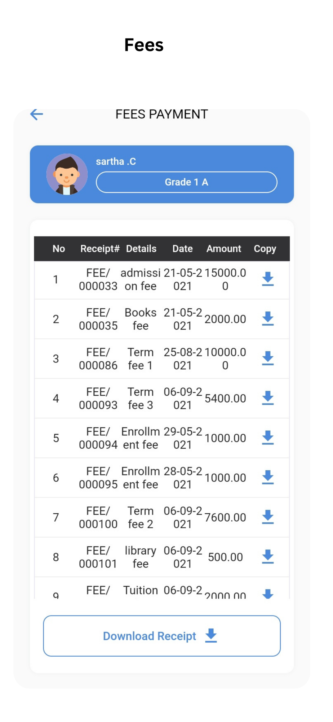Tap the sartha .C student name

[116, 161]
